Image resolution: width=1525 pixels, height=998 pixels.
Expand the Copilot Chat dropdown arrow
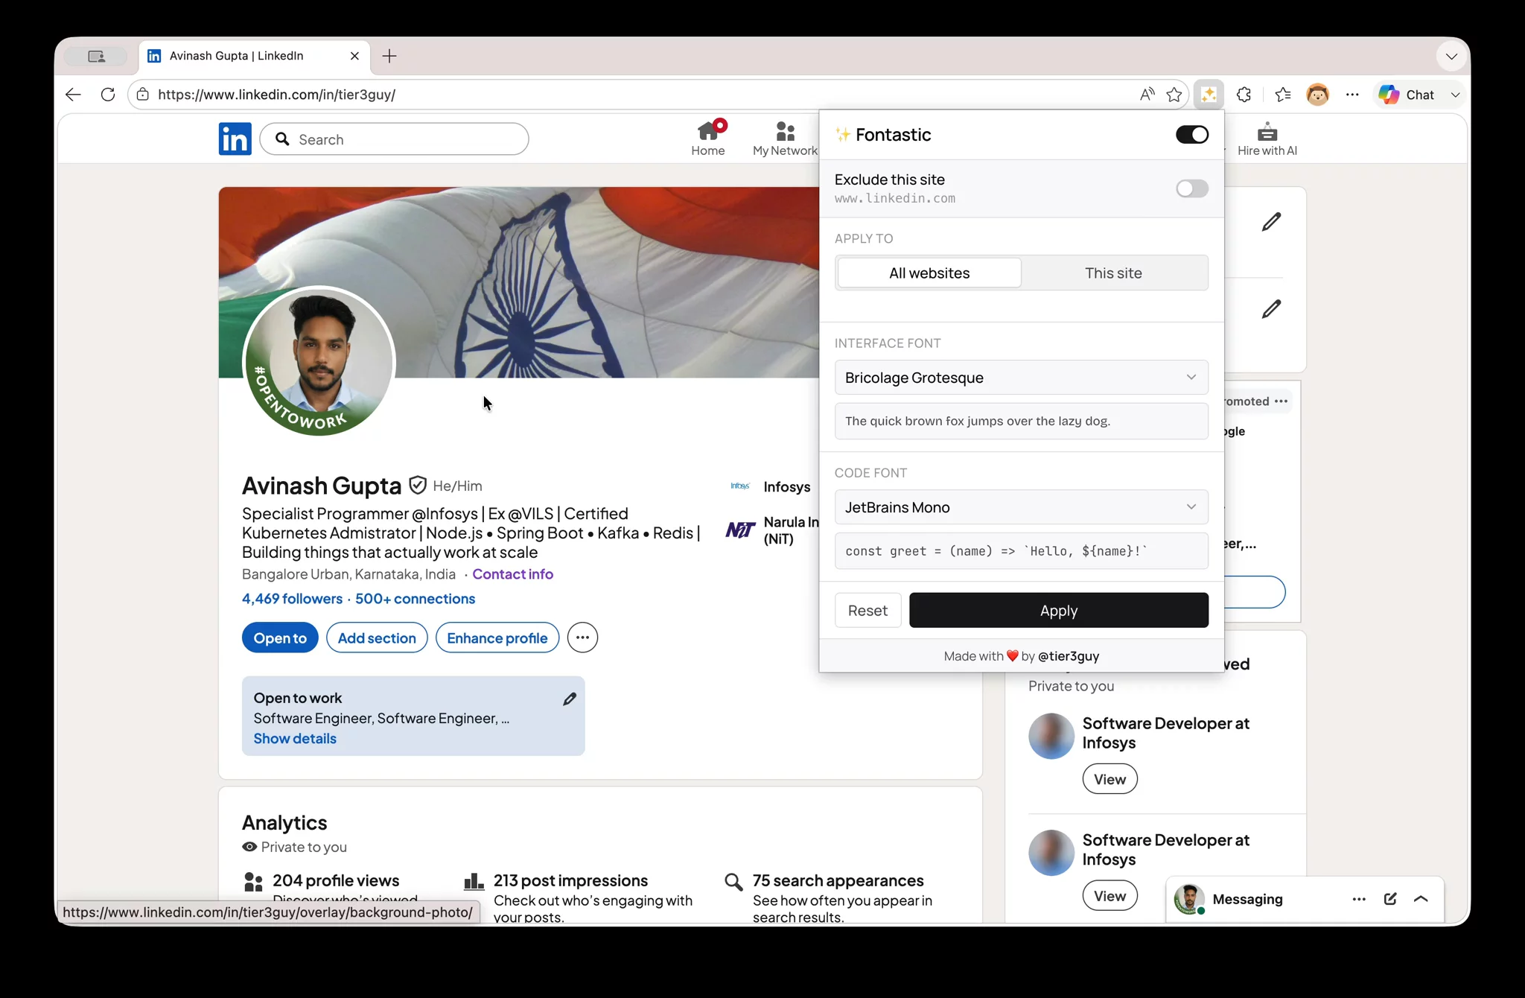(x=1454, y=95)
